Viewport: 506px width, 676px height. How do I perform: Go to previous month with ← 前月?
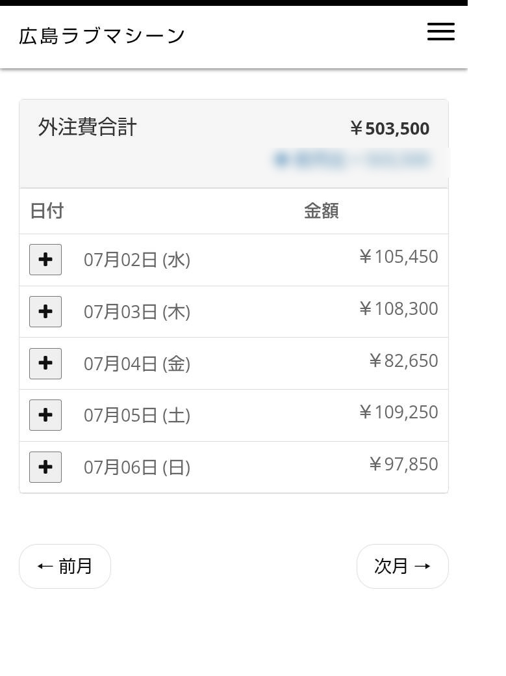(x=65, y=566)
